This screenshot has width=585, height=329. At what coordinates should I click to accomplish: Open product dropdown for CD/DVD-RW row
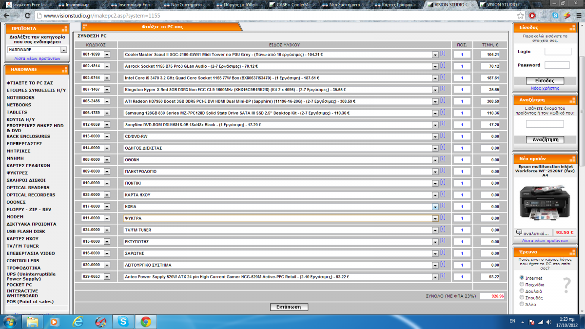pos(435,136)
